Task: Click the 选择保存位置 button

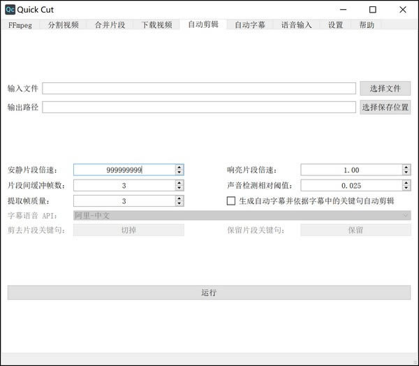Action: point(385,108)
